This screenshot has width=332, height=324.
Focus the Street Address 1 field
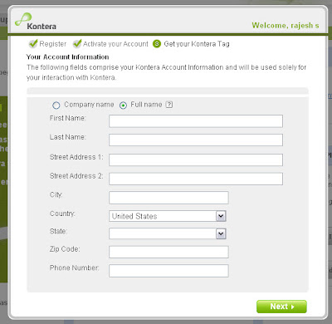(x=196, y=160)
